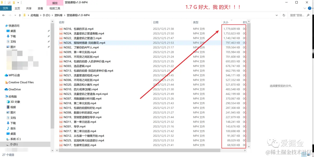This screenshot has width=314, height=157.
Task: Switch to the 主页 ribbon tab
Action: (17, 8)
